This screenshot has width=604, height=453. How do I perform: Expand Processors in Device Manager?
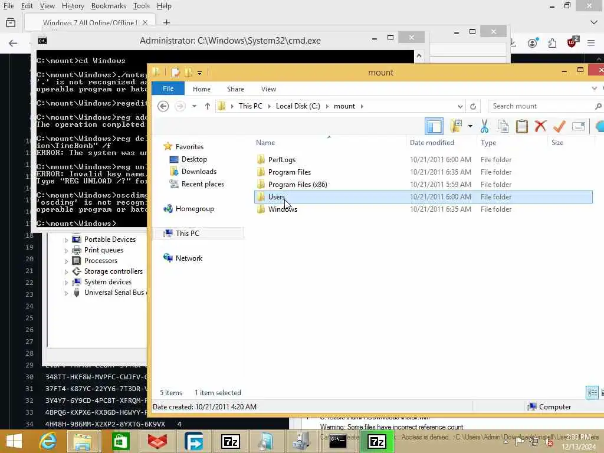click(x=66, y=261)
